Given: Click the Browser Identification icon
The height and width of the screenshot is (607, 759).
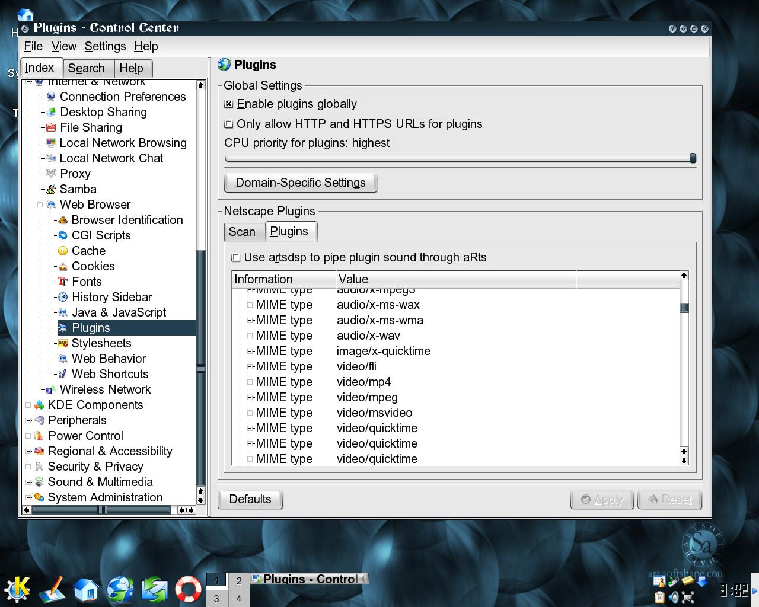Looking at the screenshot, I should click(x=63, y=220).
